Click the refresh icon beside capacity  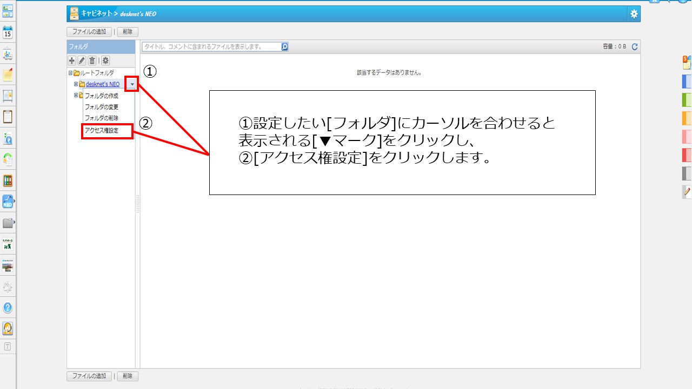click(635, 47)
